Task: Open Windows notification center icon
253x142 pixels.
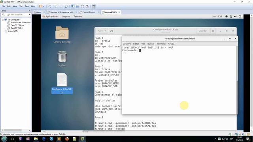Action: [248, 139]
